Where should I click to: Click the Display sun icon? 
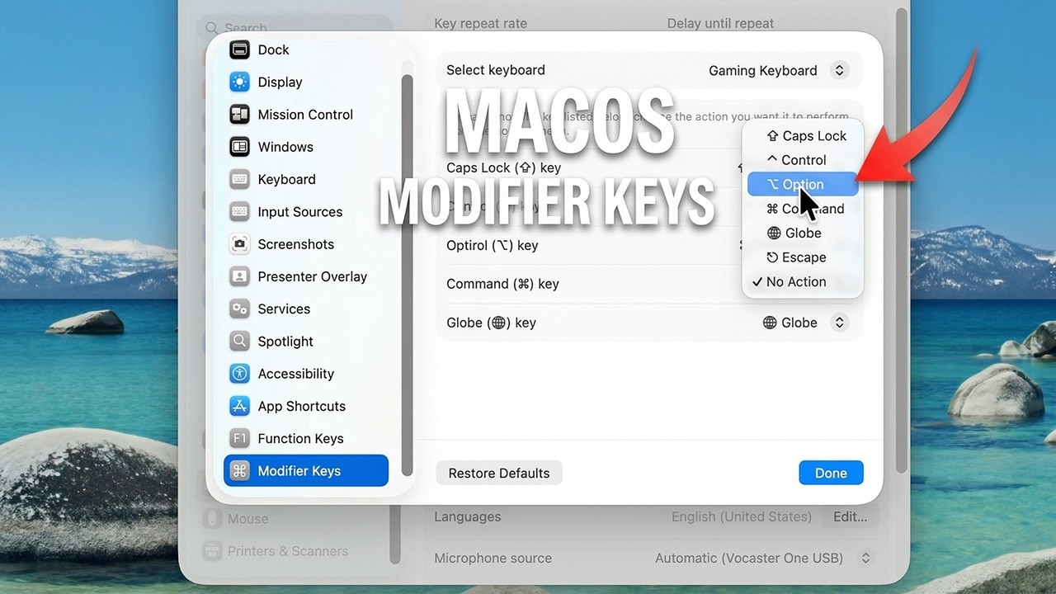click(x=239, y=82)
